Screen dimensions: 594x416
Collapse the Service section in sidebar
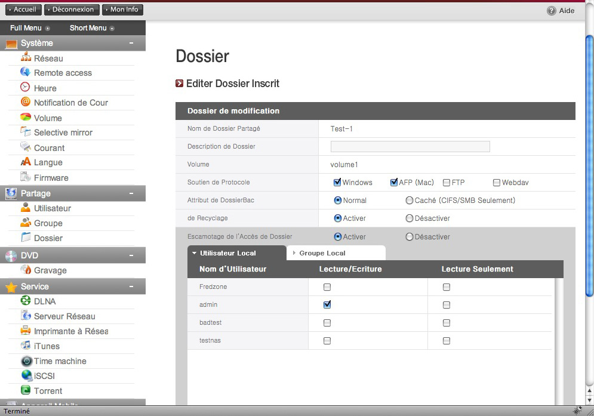click(131, 286)
